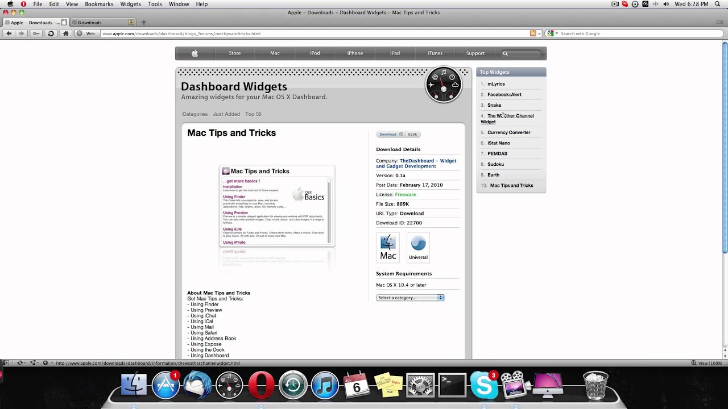Open System Preferences in the Dock
This screenshot has height=409, width=728.
[x=421, y=385]
